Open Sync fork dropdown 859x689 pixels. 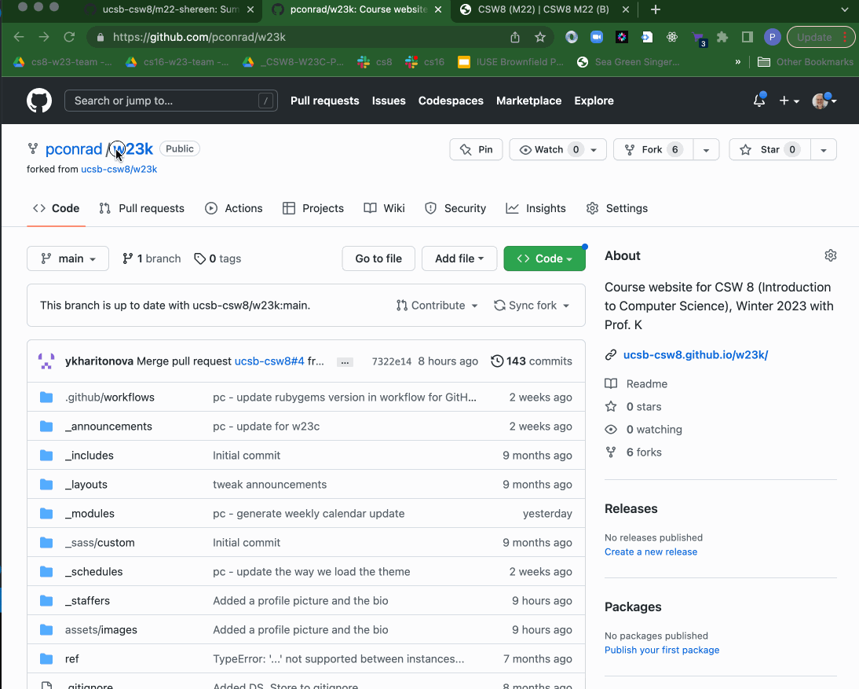532,306
